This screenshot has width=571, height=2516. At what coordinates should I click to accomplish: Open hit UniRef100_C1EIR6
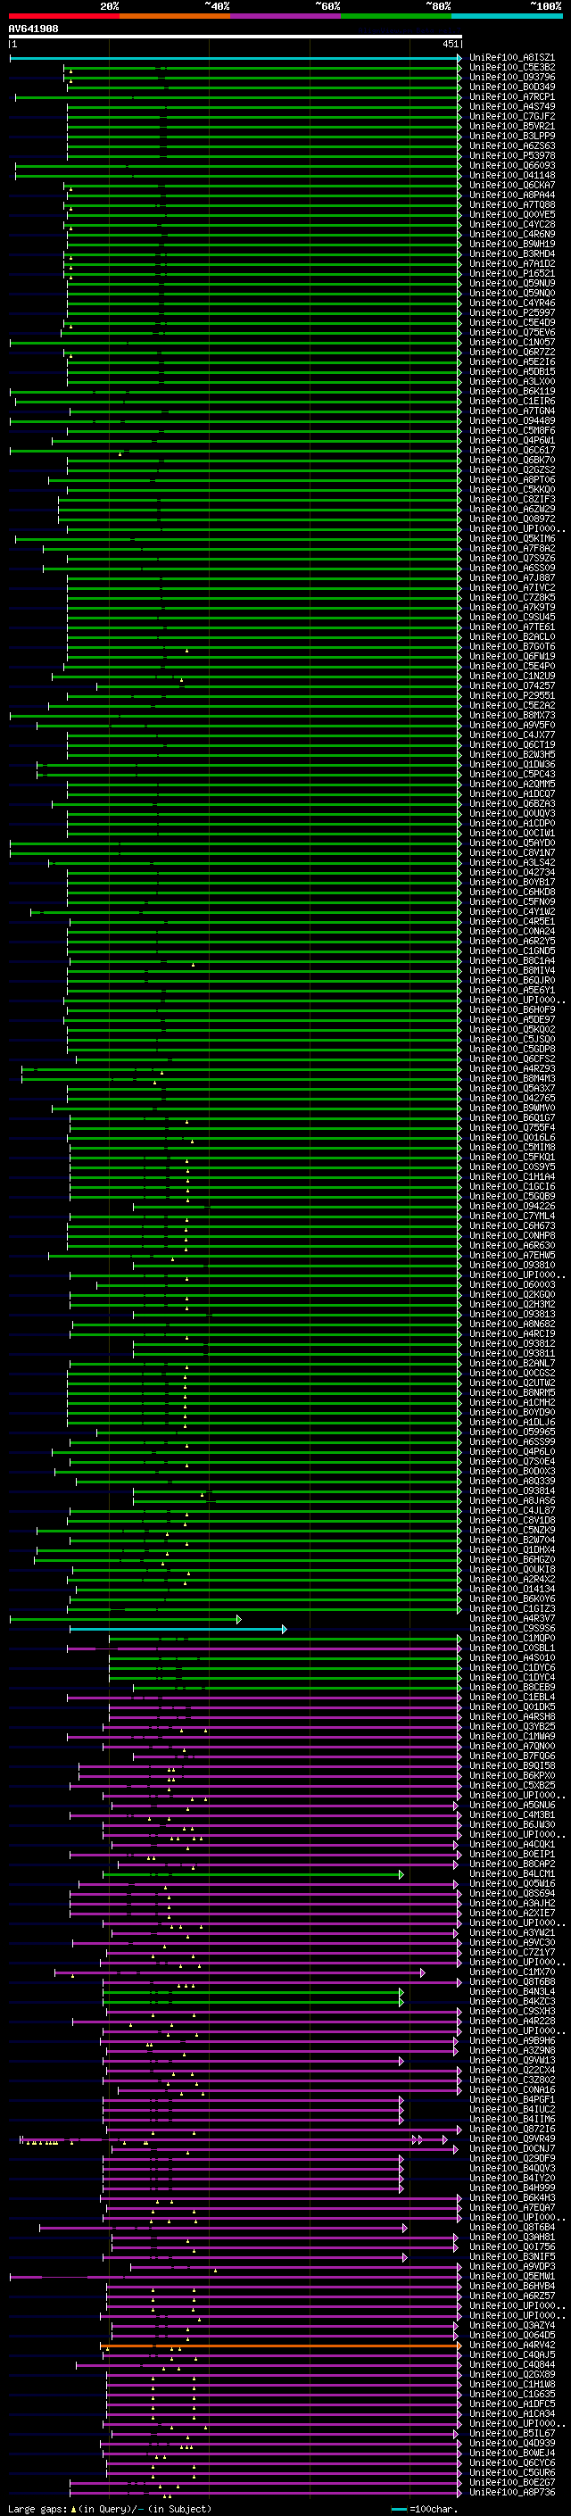511,401
